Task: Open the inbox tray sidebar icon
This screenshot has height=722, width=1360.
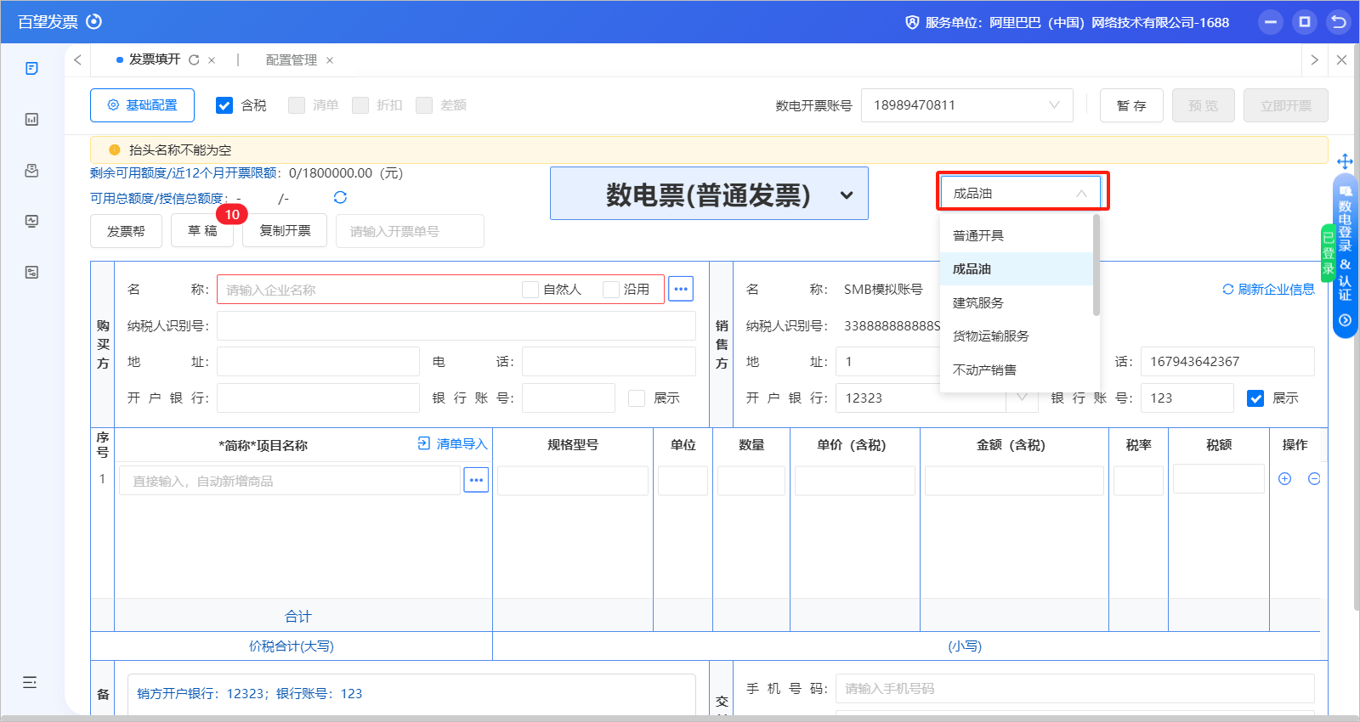Action: [x=31, y=170]
